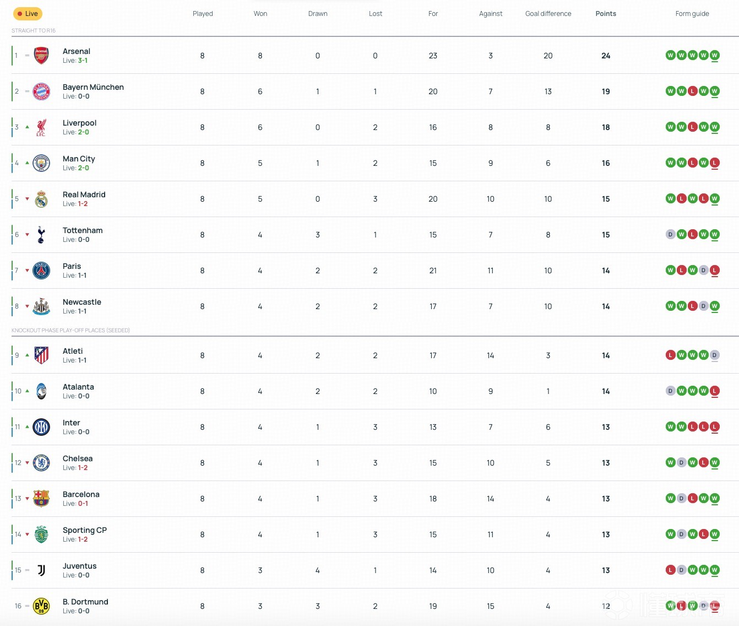Sort by Goal difference header
The image size is (739, 626).
coord(548,14)
